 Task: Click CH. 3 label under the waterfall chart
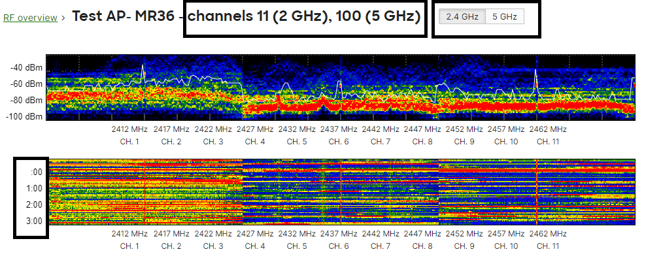point(213,246)
